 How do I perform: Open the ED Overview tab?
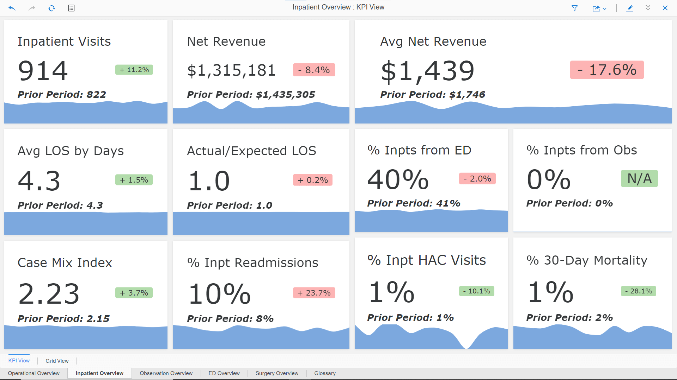coord(223,374)
